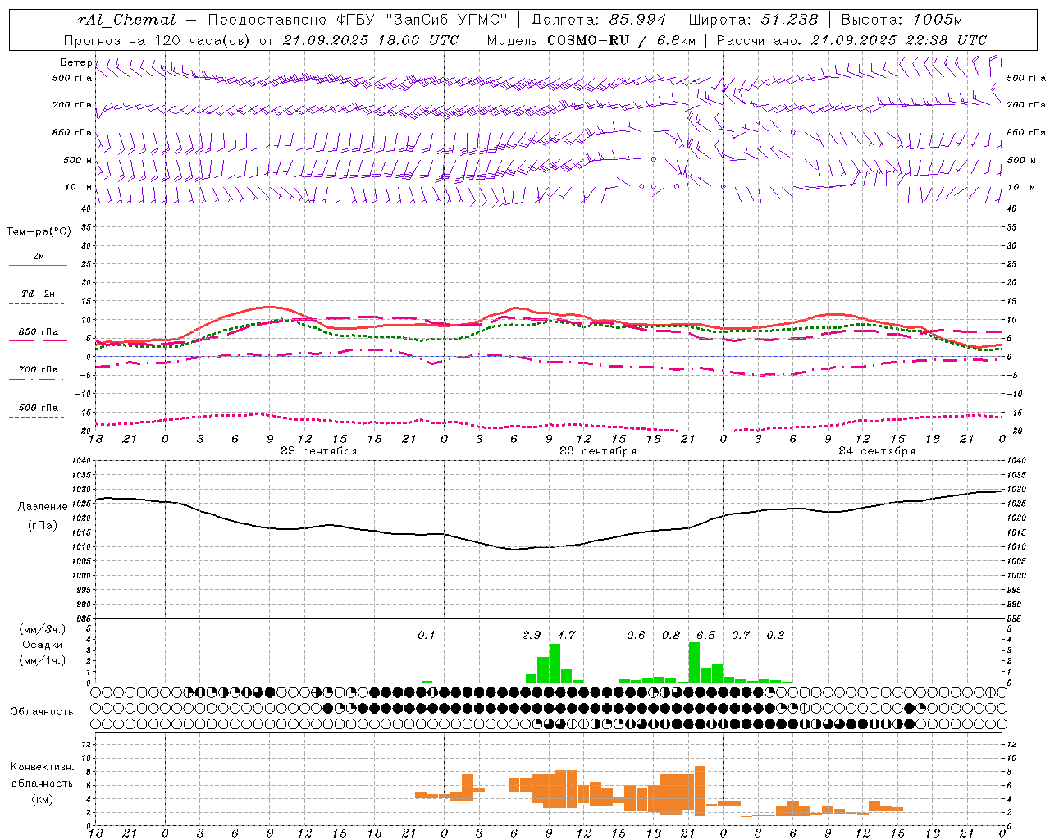Click the '850 гПа' temperature legend entry
The image size is (1050, 840).
[38, 332]
